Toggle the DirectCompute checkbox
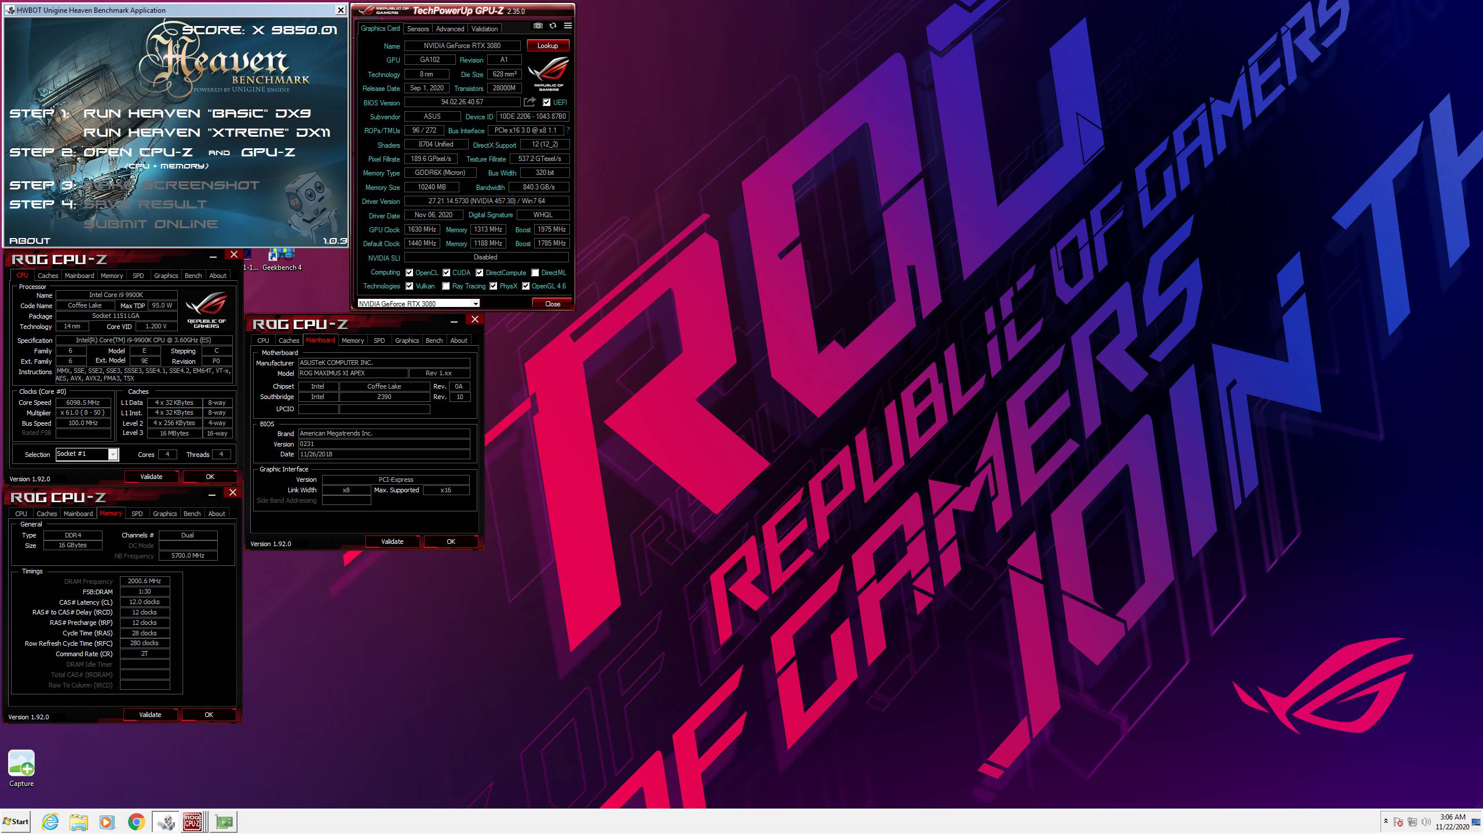Image resolution: width=1483 pixels, height=834 pixels. (x=480, y=273)
